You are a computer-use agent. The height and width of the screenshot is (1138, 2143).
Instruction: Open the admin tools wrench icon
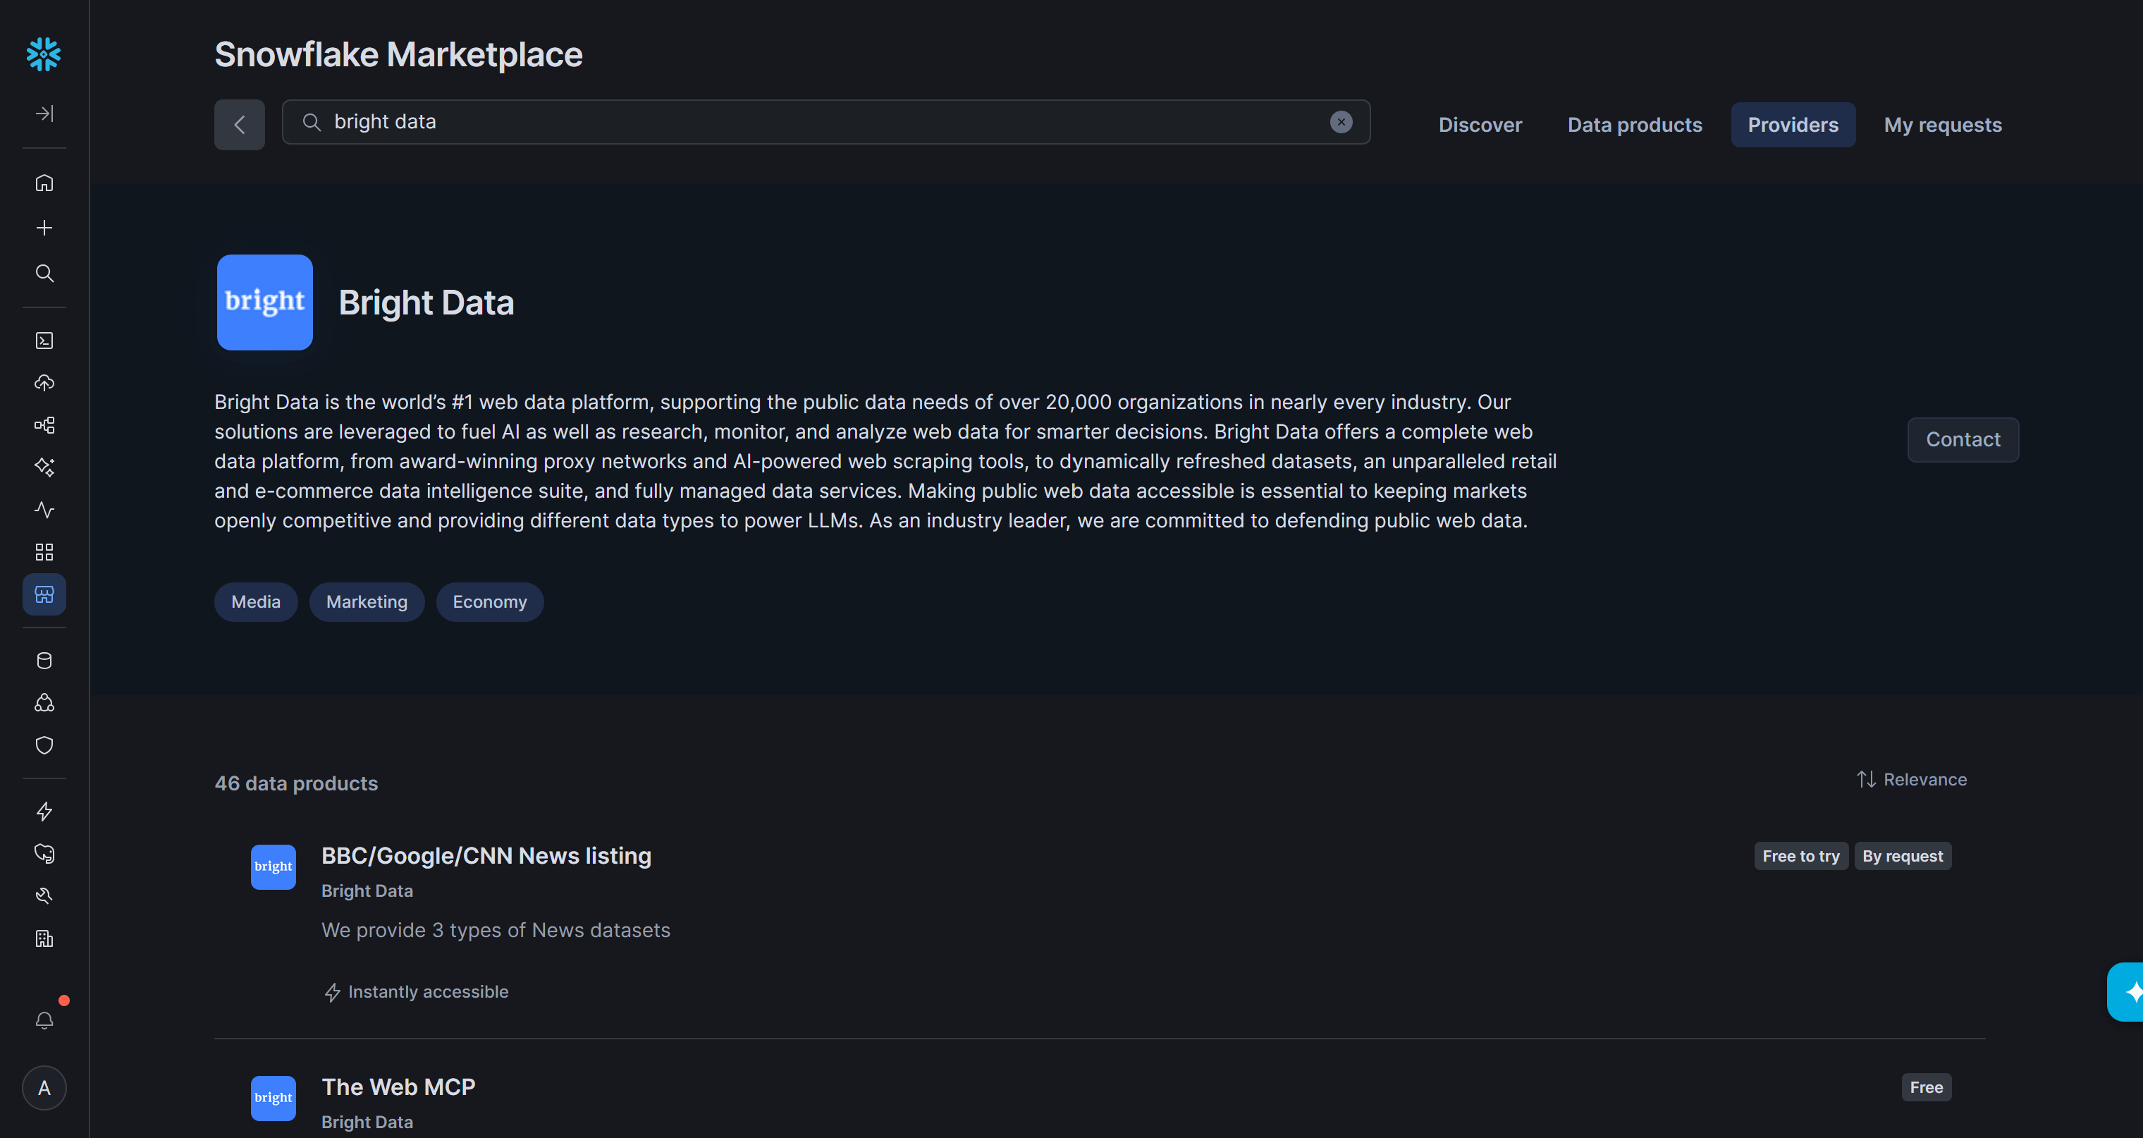pos(44,896)
